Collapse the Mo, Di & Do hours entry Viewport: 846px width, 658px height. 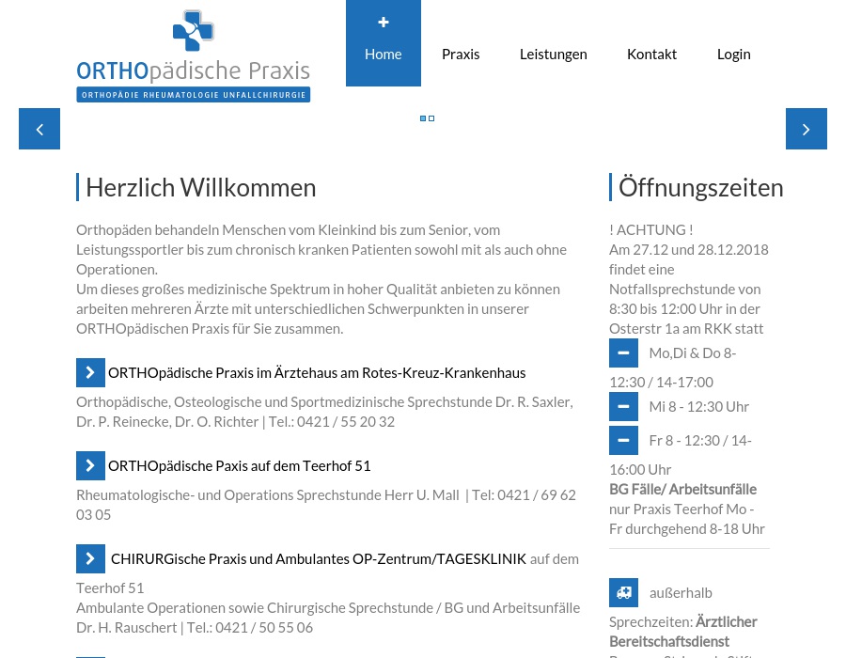pyautogui.click(x=623, y=352)
